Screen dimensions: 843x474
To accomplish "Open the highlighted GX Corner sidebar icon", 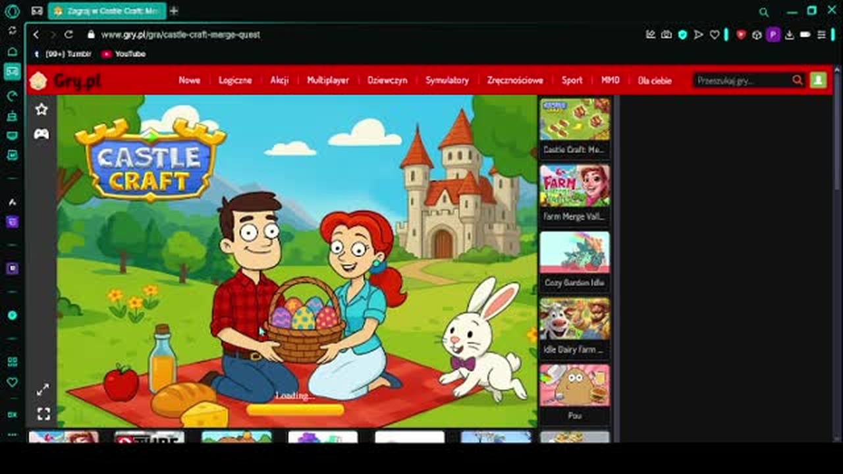I will [12, 72].
